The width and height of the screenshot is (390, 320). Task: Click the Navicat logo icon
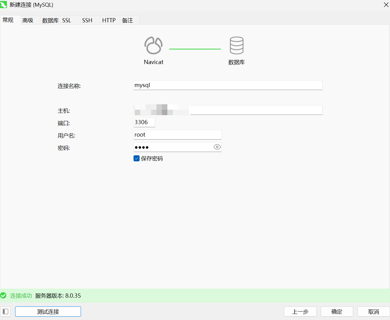(x=153, y=45)
